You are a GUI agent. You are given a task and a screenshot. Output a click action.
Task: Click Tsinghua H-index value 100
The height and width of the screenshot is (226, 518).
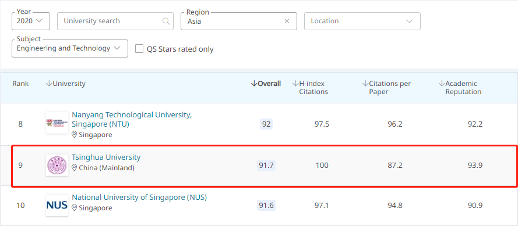pyautogui.click(x=322, y=165)
